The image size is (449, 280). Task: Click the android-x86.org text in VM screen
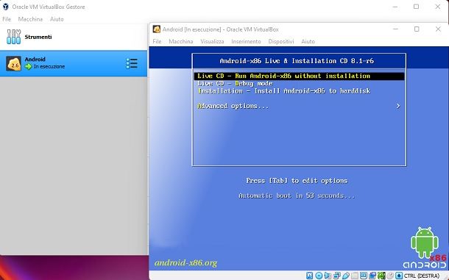click(185, 262)
